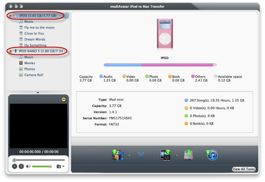Open Camera Roll under IPOD NANO 5

[x=34, y=75]
